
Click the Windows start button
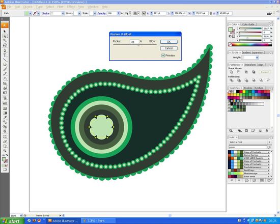point(12,221)
